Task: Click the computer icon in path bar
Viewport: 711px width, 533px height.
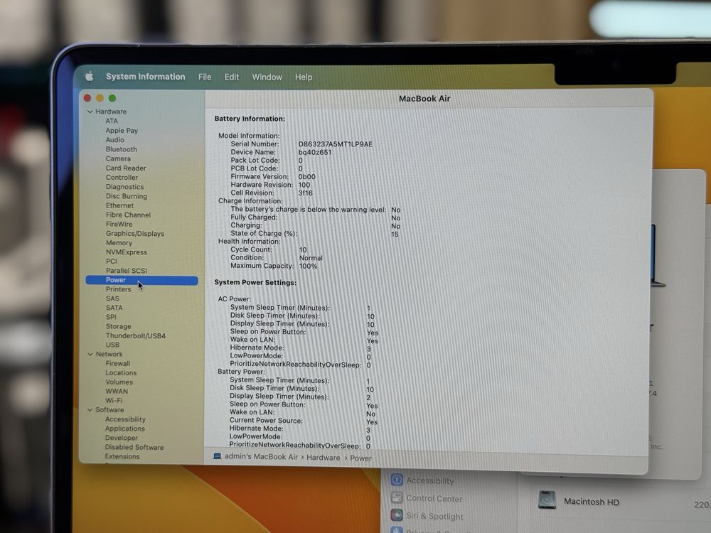Action: click(x=217, y=456)
